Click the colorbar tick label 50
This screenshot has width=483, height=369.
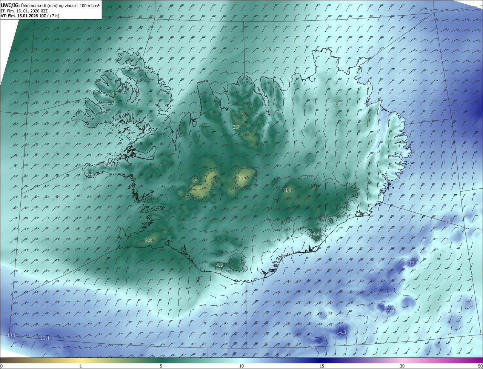tap(480, 366)
